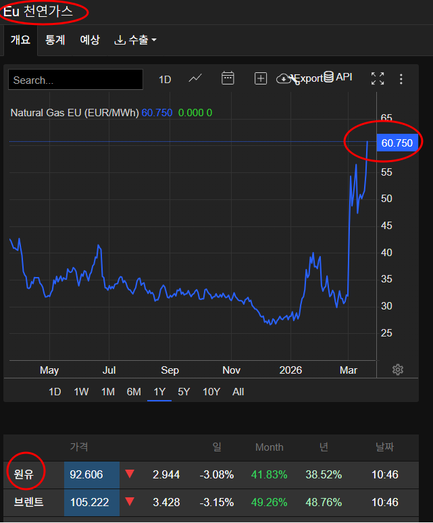The image size is (433, 523).
Task: Click the add comparison plus icon
Action: click(x=261, y=78)
